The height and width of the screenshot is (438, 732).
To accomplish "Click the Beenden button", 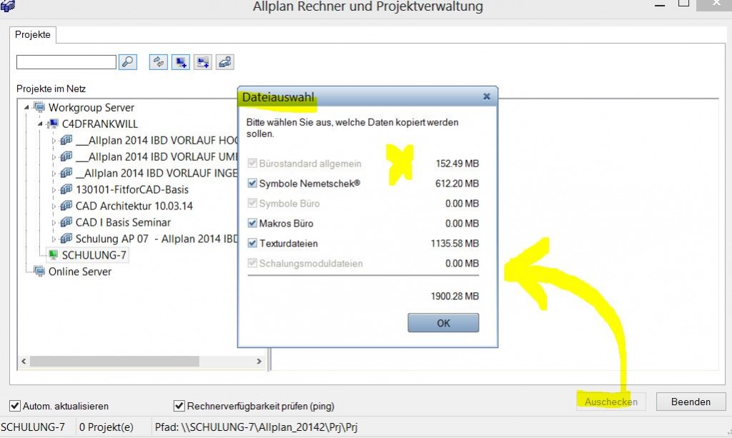I will pyautogui.click(x=690, y=402).
